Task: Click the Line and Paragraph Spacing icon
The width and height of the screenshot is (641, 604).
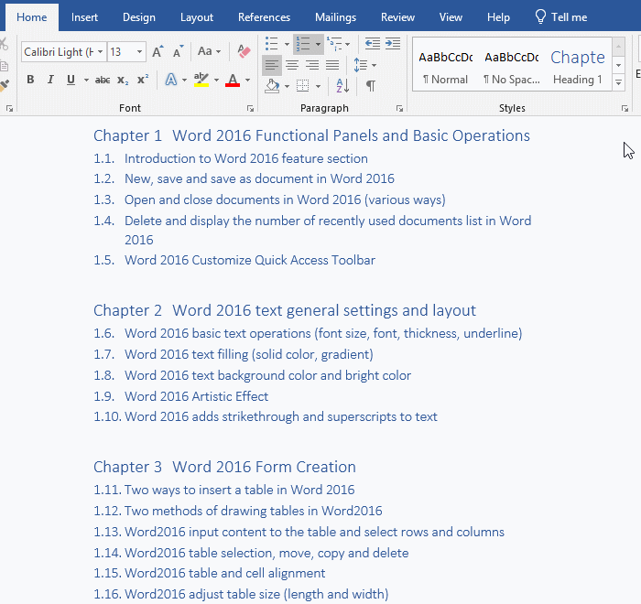Action: pos(361,65)
